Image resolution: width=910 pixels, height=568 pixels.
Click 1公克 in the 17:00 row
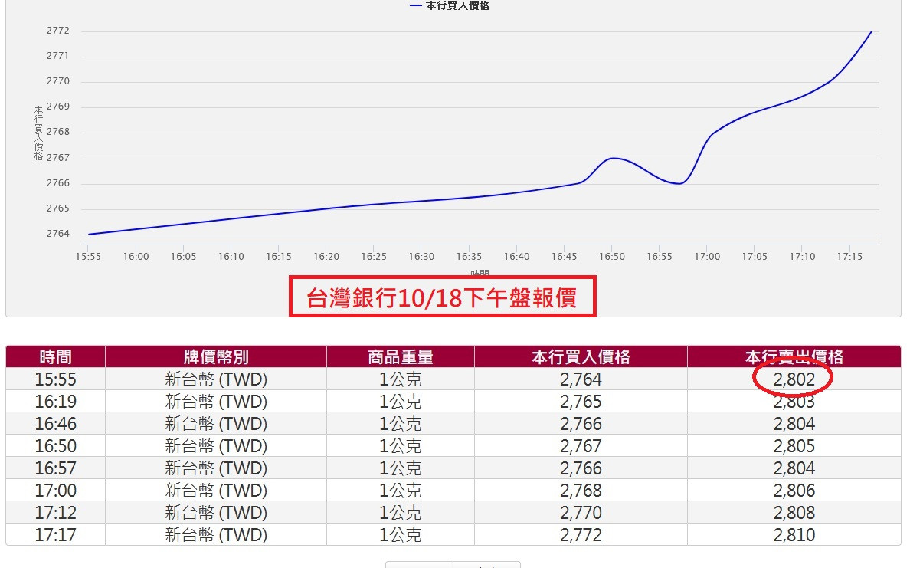(x=401, y=491)
